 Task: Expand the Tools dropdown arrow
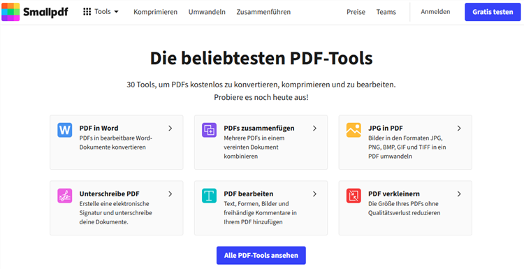click(x=116, y=12)
